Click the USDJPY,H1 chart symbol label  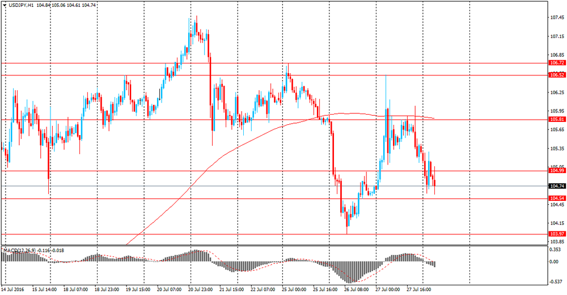pyautogui.click(x=20, y=6)
